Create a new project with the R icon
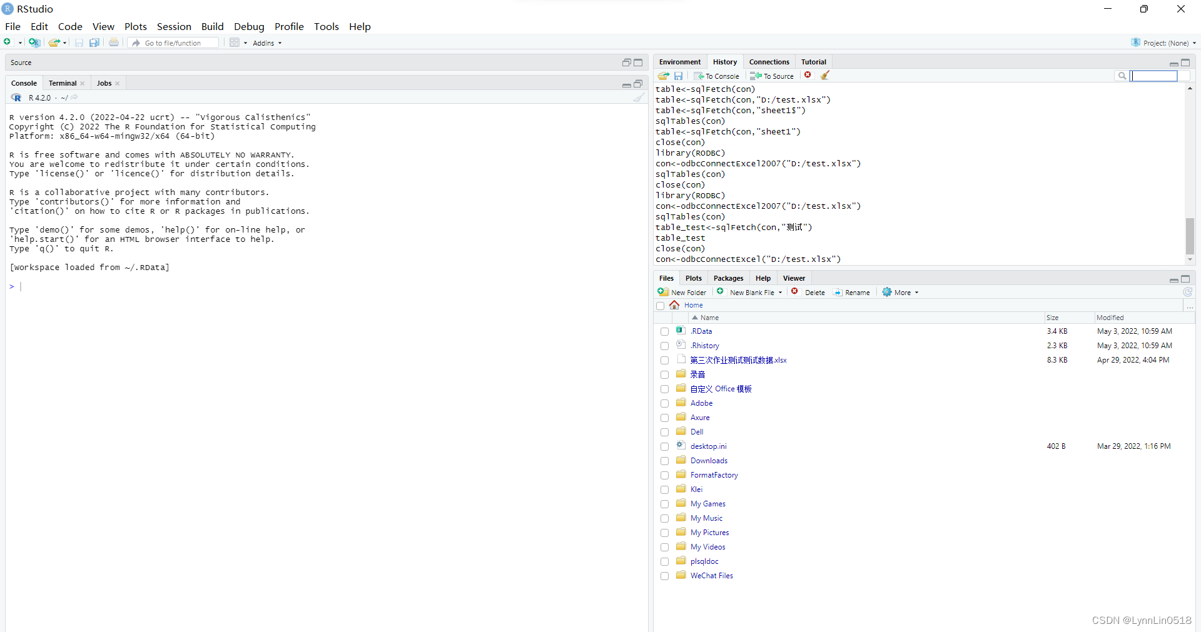 coord(34,42)
